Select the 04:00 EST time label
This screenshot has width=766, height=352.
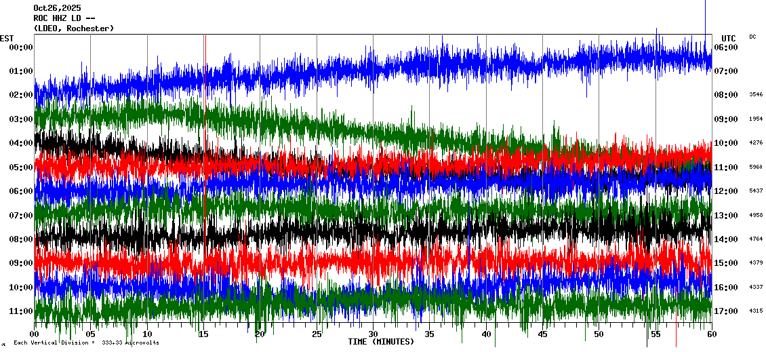[x=20, y=143]
